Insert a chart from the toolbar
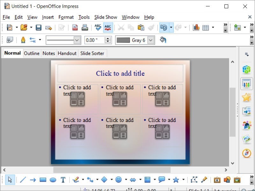Image resolution: width=255 pixels, height=191 pixels. (x=196, y=27)
